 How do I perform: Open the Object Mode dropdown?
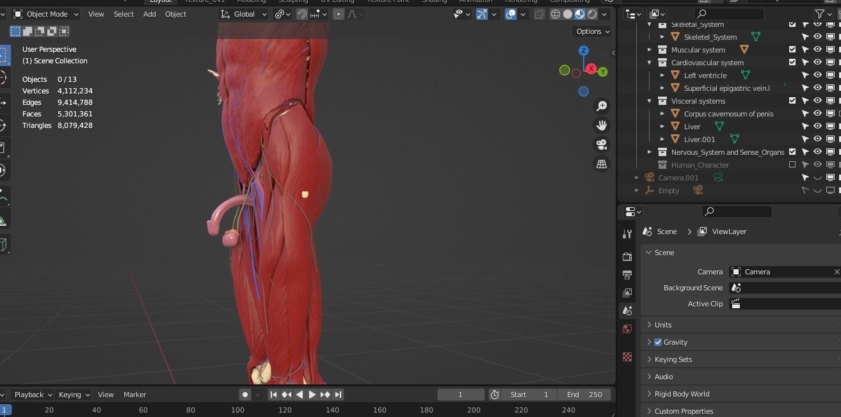45,14
